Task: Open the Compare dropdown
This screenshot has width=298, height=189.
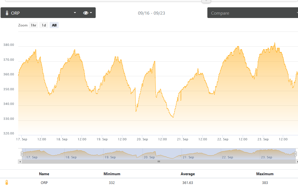Action: tap(253, 13)
